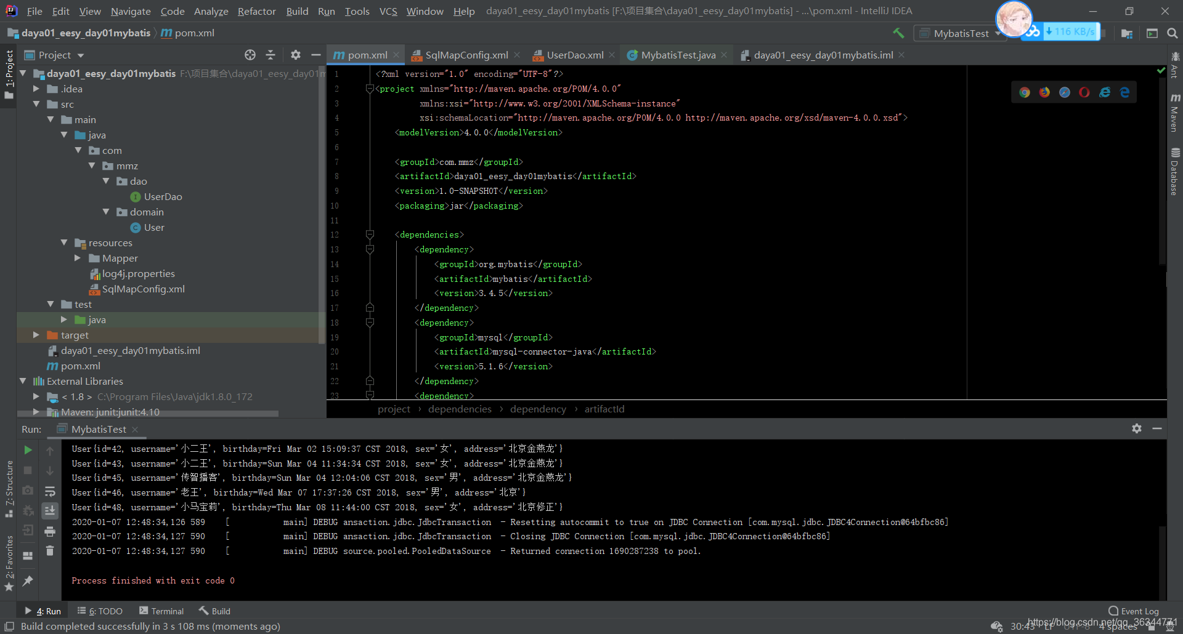Close the MybatisTest run tab
The image size is (1183, 634).
point(135,429)
